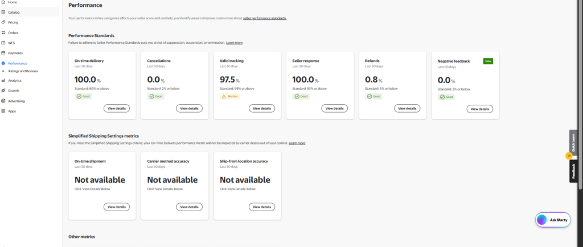Open Ratings and Reviews submenu item
This screenshot has width=583, height=247.
(x=23, y=71)
